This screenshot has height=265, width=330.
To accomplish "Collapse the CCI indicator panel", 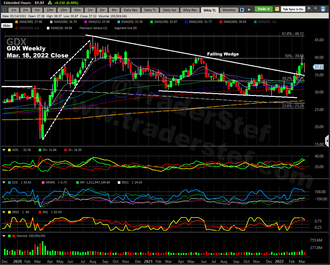I will point(4,182).
